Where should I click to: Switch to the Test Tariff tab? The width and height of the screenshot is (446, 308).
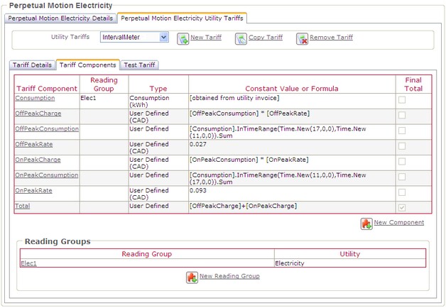(139, 65)
